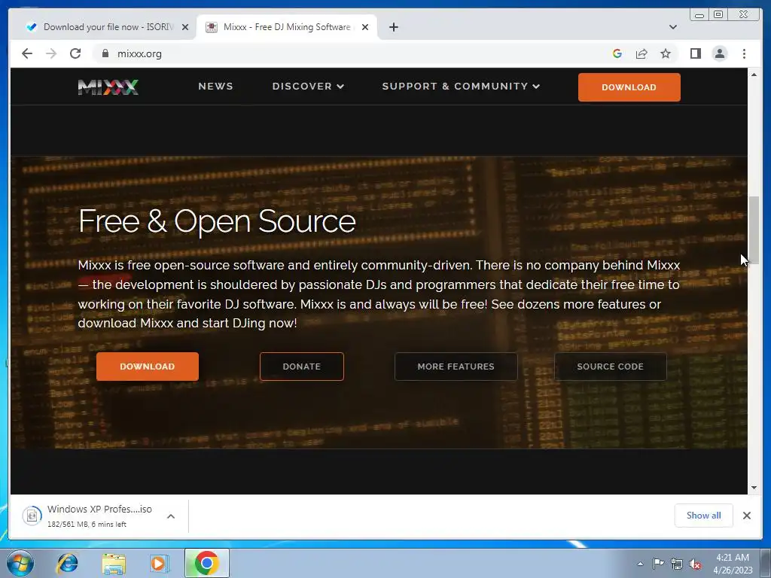Share this page via share icon
771x578 pixels.
[x=641, y=53]
